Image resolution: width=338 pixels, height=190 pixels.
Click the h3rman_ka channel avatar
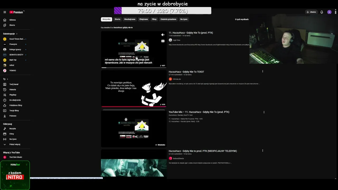[x=170, y=79]
